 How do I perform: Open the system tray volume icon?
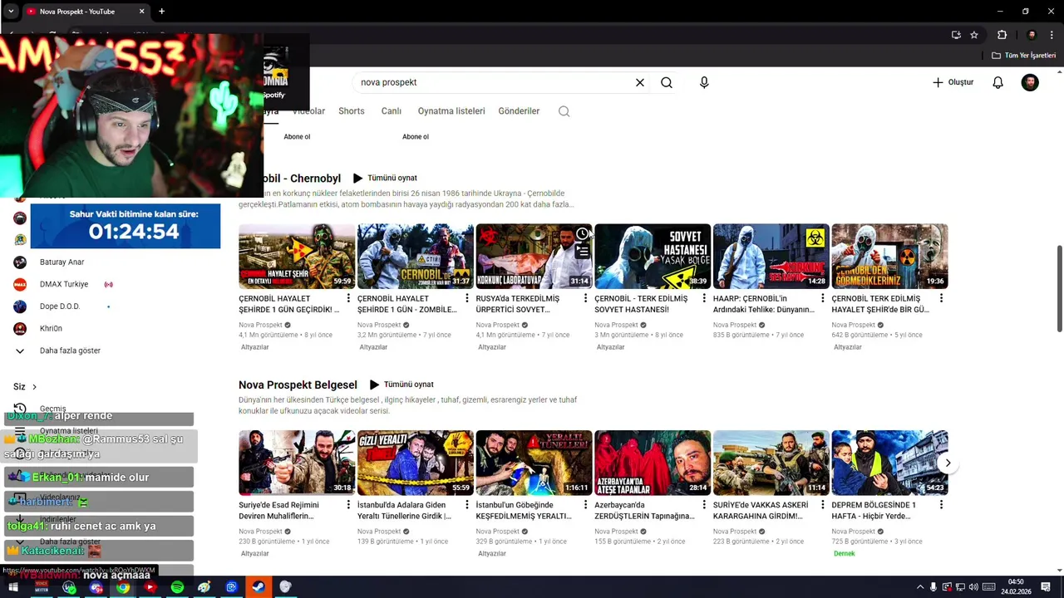[973, 587]
